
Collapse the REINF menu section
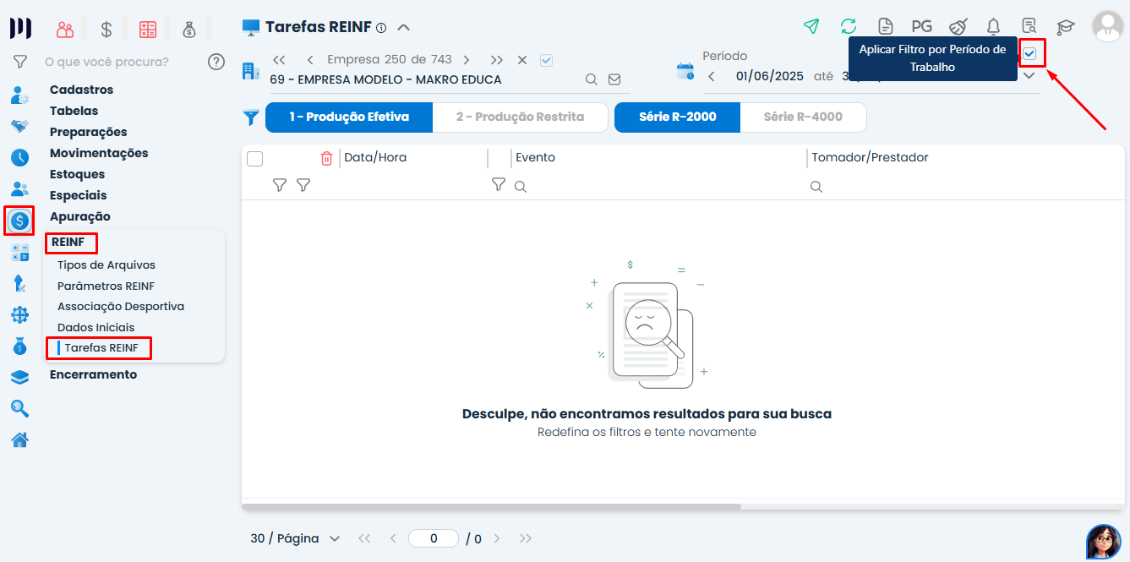(x=68, y=243)
